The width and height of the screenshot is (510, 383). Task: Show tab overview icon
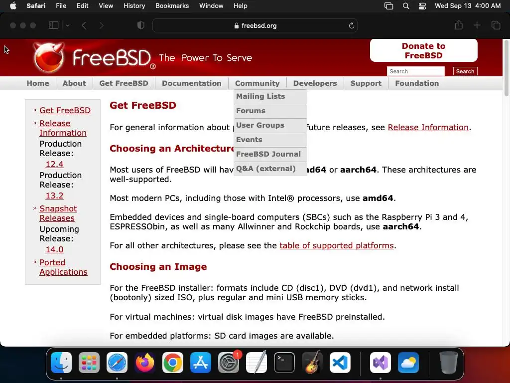tap(496, 25)
